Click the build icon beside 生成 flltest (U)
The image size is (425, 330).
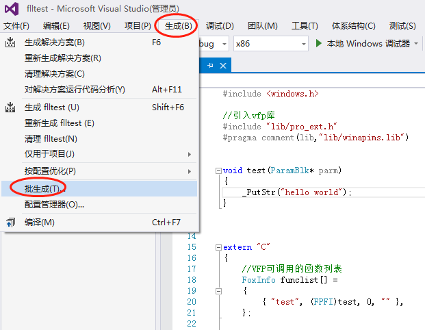(x=10, y=107)
